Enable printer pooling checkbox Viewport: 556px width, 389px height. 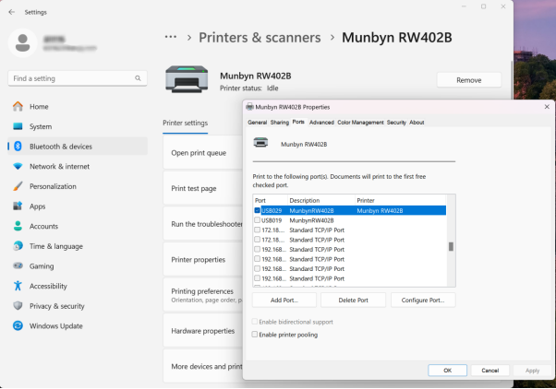255,334
